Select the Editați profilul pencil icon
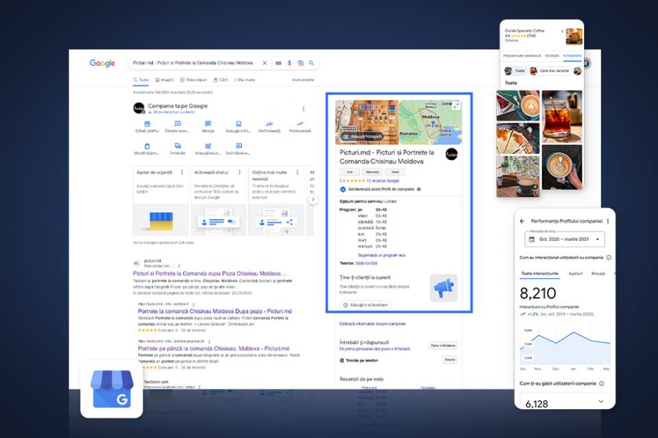This screenshot has height=438, width=658. (x=147, y=123)
